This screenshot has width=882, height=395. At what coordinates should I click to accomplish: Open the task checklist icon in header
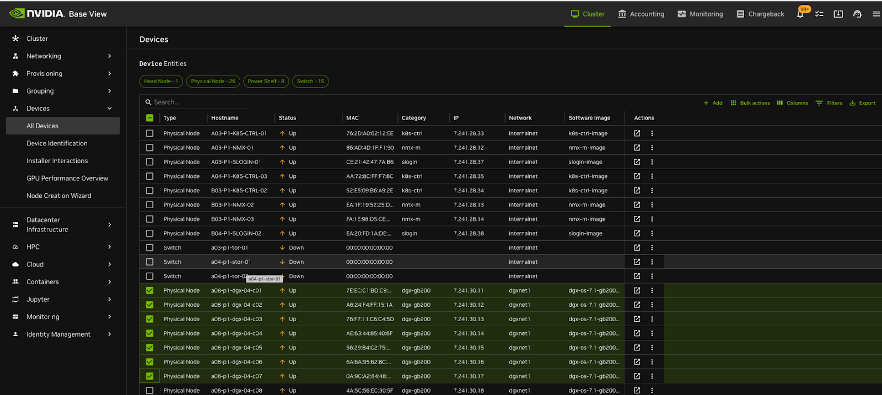coord(819,14)
